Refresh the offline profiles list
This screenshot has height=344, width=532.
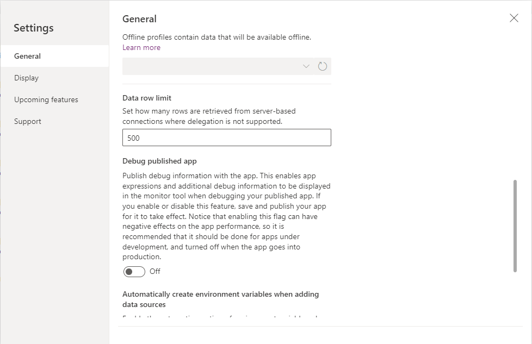322,66
